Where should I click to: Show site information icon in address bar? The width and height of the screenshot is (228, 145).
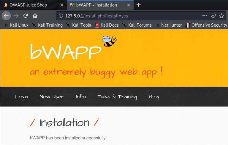tap(61, 16)
